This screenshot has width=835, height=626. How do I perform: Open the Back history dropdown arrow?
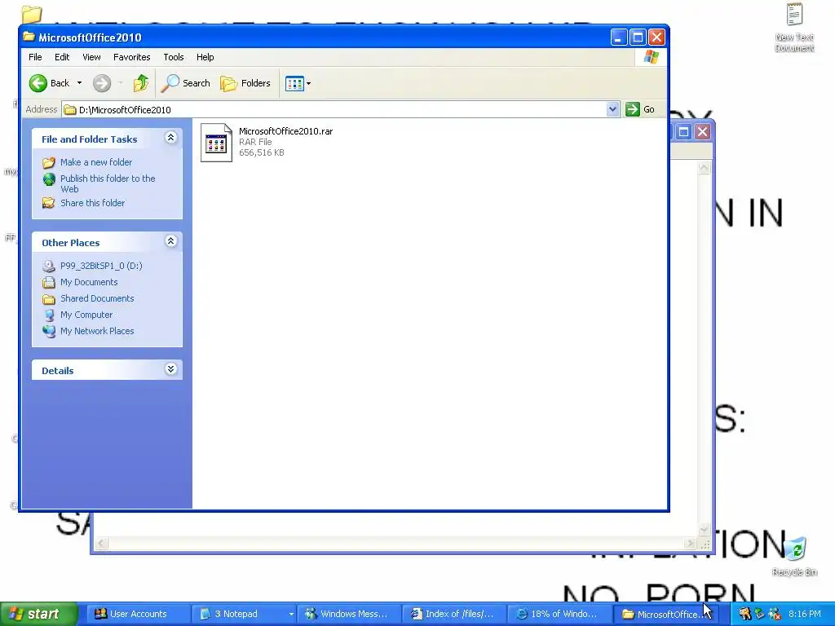coord(79,83)
